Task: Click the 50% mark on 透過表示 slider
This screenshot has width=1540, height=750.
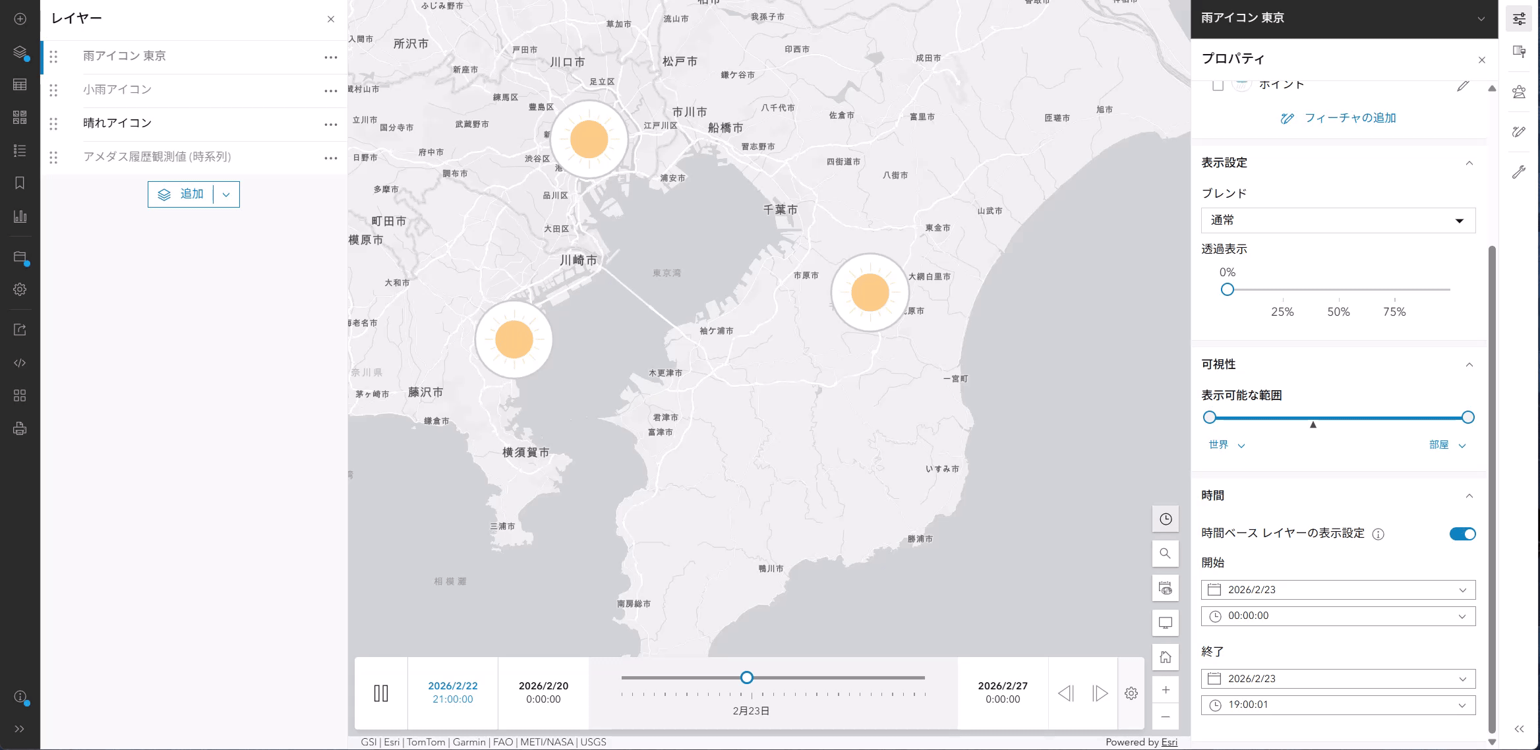Action: [1338, 290]
